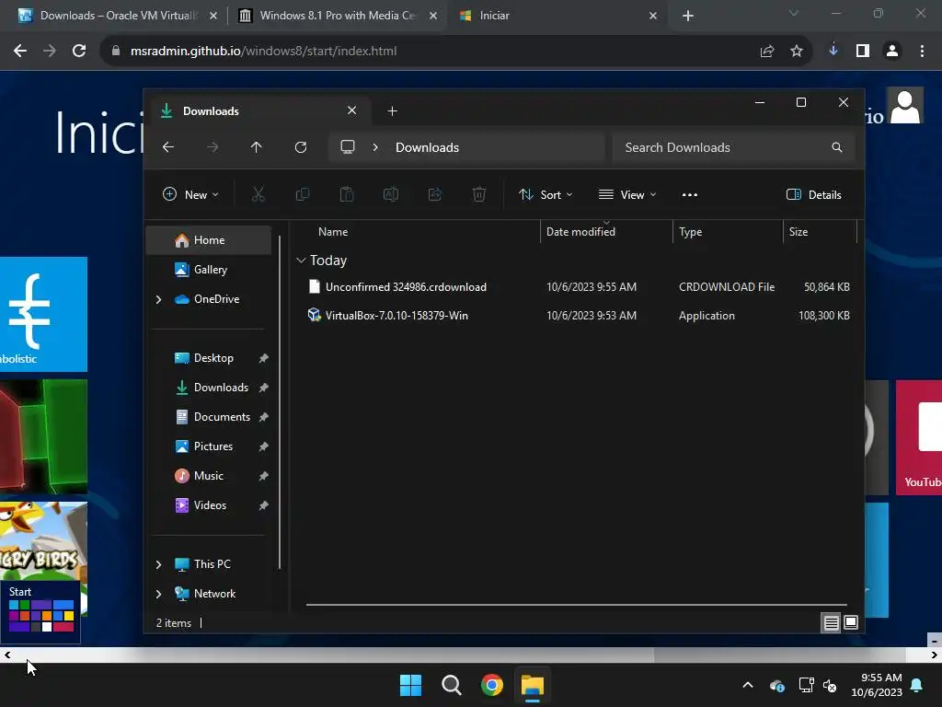This screenshot has width=942, height=707.
Task: Click the Rename icon in Explorer toolbar
Action: coord(391,194)
